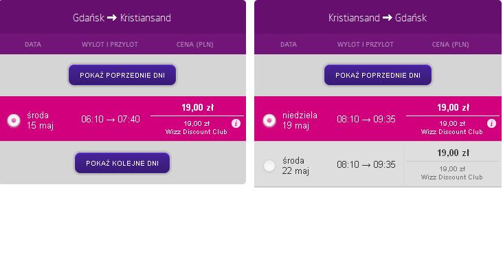Screen dimensions: 503x264
Task: Click CENA (PLN) header in return table
Action: (x=450, y=45)
